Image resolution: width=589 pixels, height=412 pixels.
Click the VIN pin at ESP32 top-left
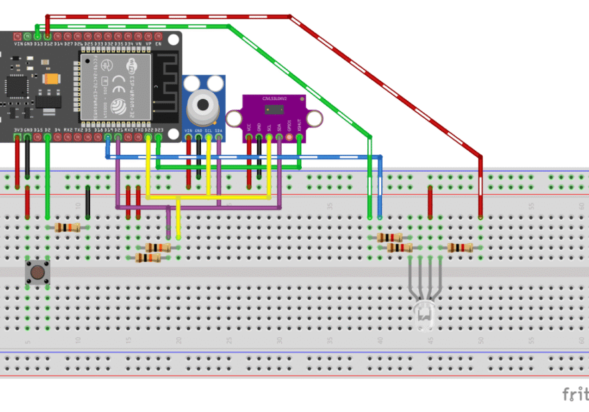click(17, 35)
